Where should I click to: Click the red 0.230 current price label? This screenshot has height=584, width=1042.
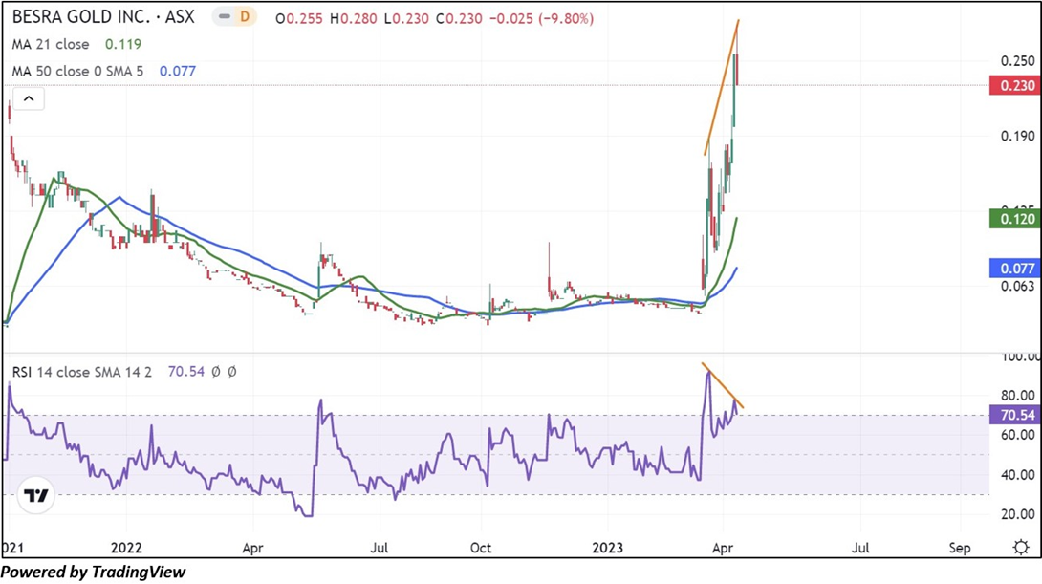coord(1014,85)
